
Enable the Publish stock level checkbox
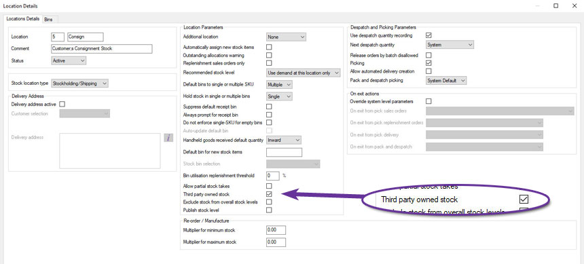coord(269,210)
